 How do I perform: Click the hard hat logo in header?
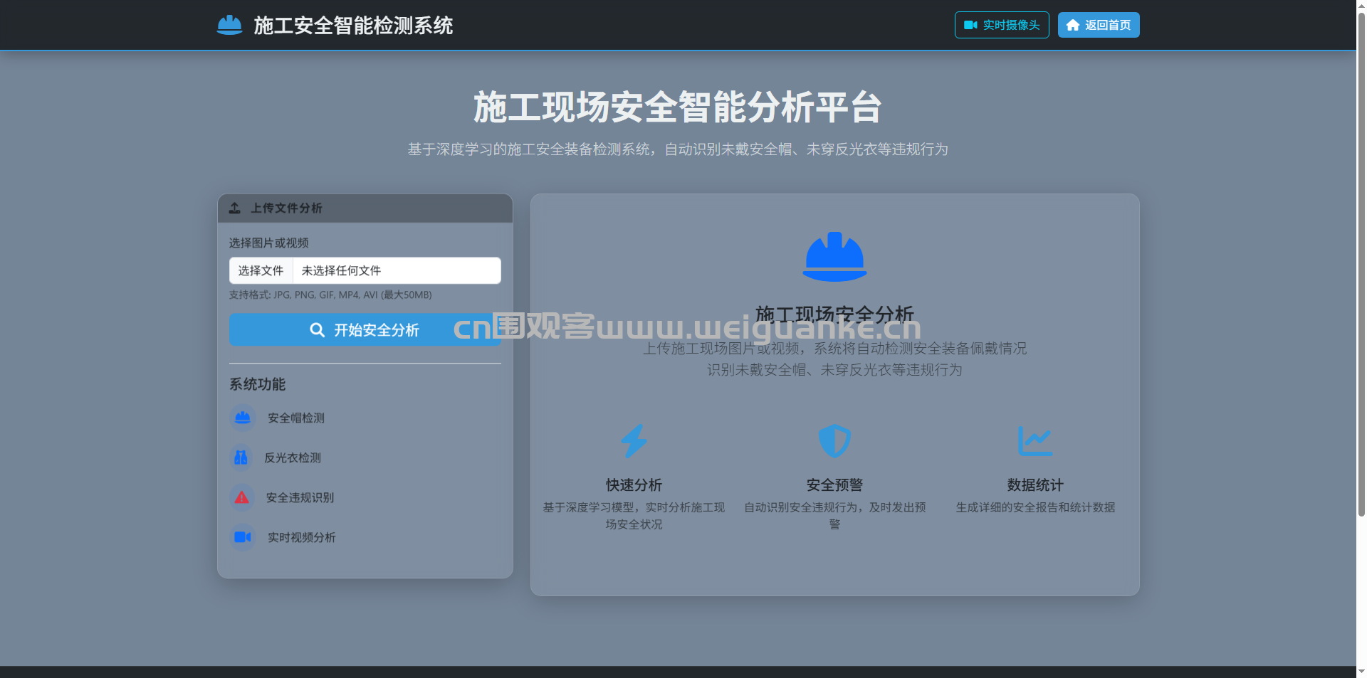point(229,26)
